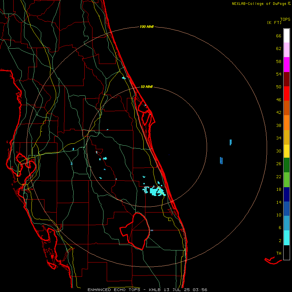This screenshot has height=292, width=292.
Task: Click the legend value "6"
Action: [280, 228]
